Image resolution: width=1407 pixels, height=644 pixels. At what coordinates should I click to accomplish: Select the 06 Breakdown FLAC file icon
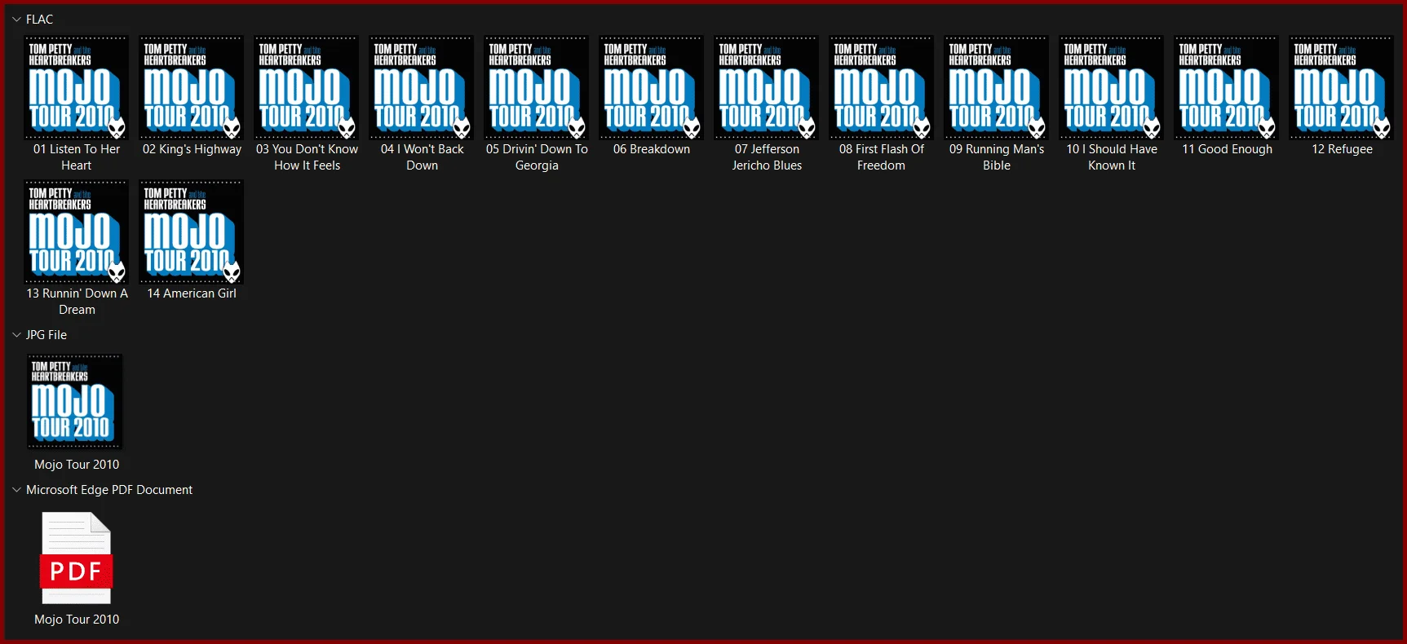(652, 87)
